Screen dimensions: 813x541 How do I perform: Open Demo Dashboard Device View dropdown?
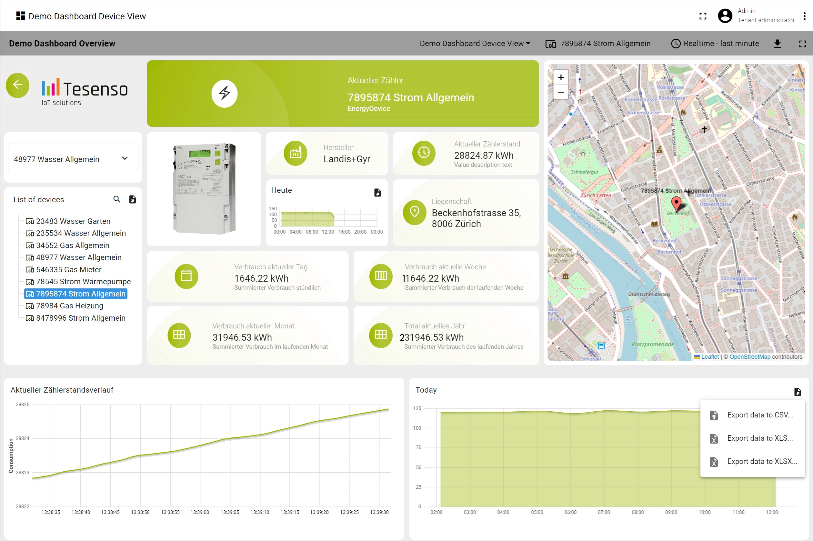[x=475, y=44]
